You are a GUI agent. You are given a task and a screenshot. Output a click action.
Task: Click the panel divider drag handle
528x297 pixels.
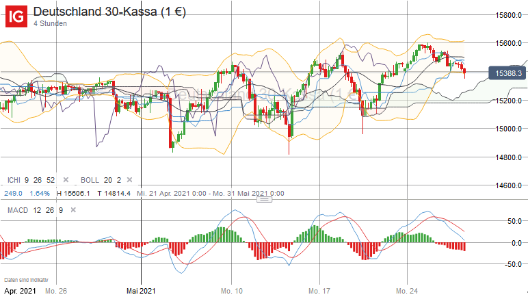coord(264,200)
